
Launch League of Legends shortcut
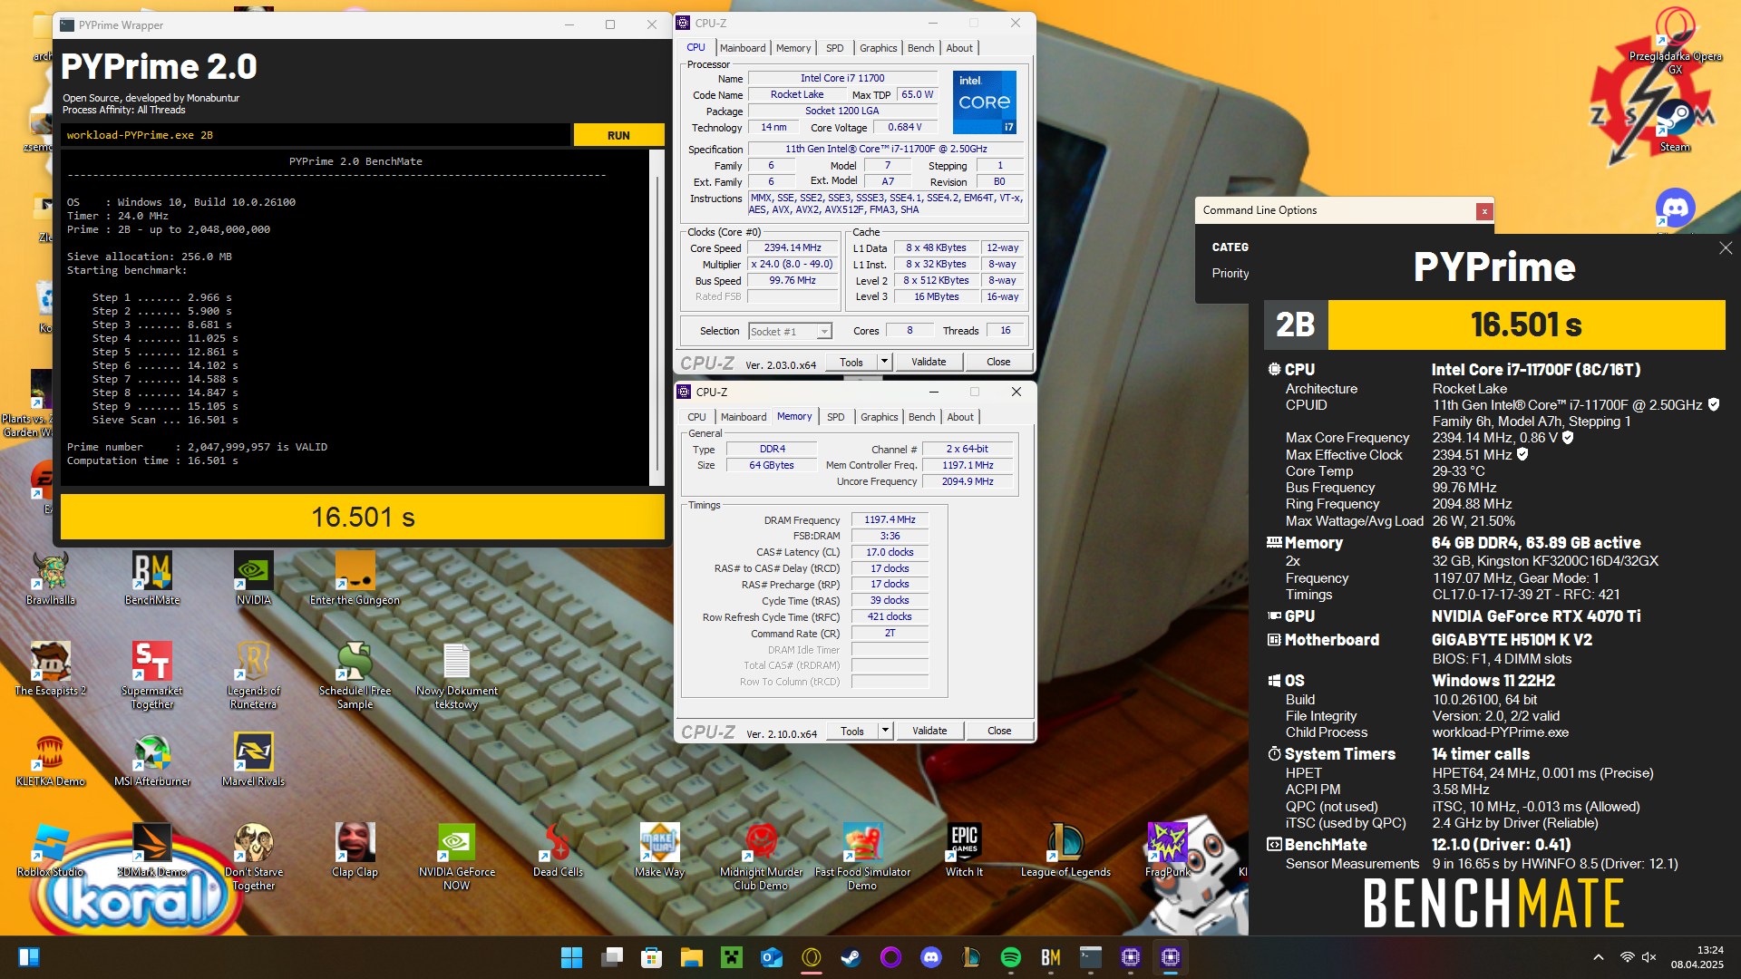1065,850
